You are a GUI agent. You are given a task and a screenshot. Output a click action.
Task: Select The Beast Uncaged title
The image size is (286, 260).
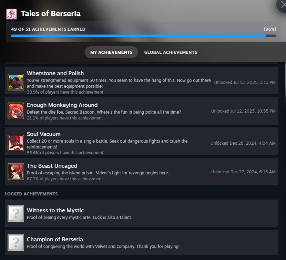coord(52,166)
